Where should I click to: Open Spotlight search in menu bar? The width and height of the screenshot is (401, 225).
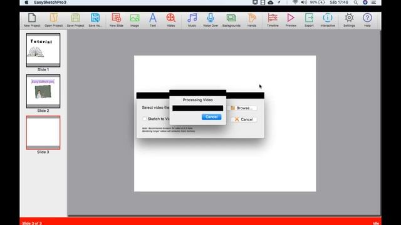(x=356, y=2)
